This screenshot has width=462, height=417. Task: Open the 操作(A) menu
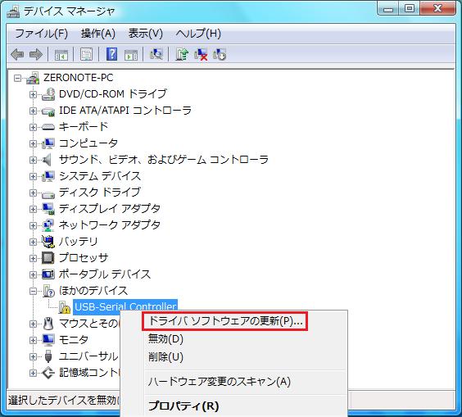98,34
